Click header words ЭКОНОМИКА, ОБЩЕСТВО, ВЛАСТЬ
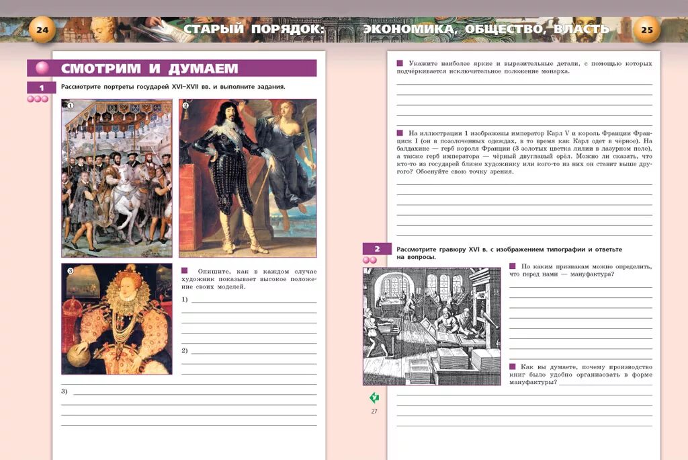The image size is (688, 460). pos(486,29)
